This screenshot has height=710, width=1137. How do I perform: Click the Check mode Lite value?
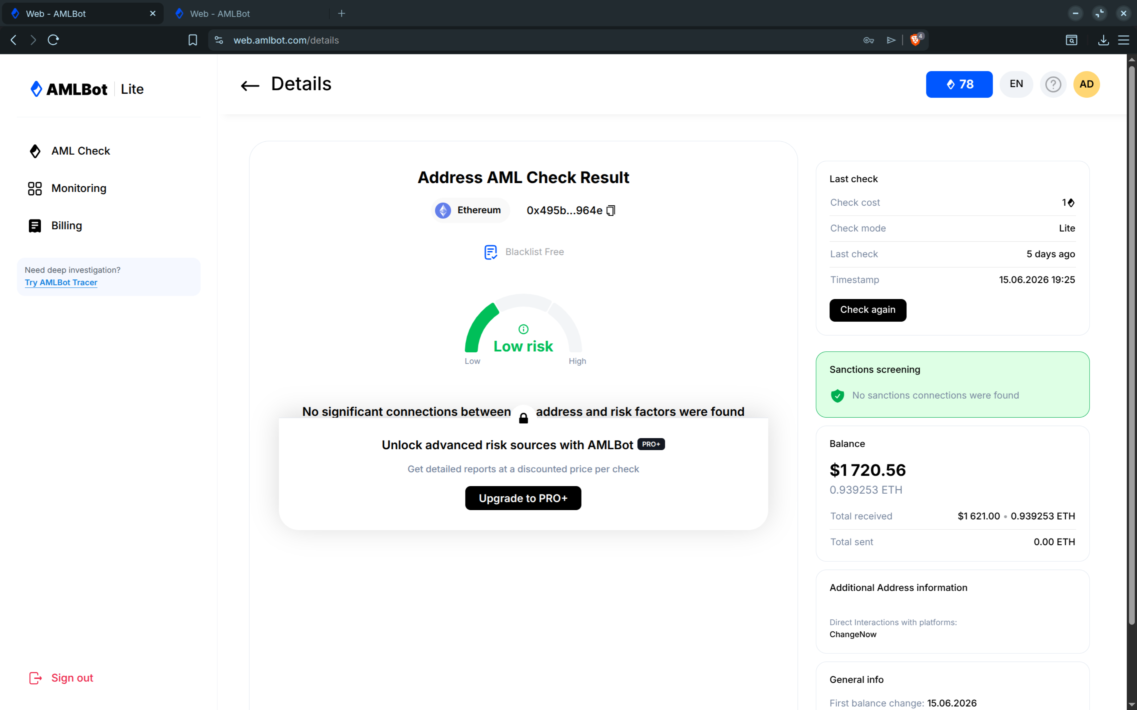1067,228
